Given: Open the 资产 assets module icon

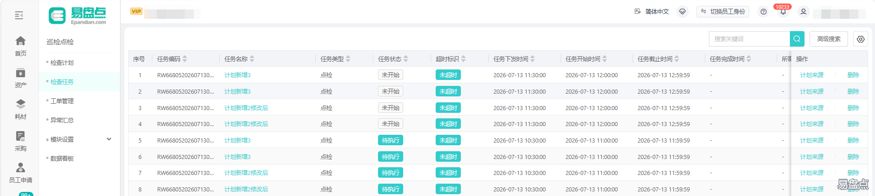Looking at the screenshot, I should tap(21, 73).
